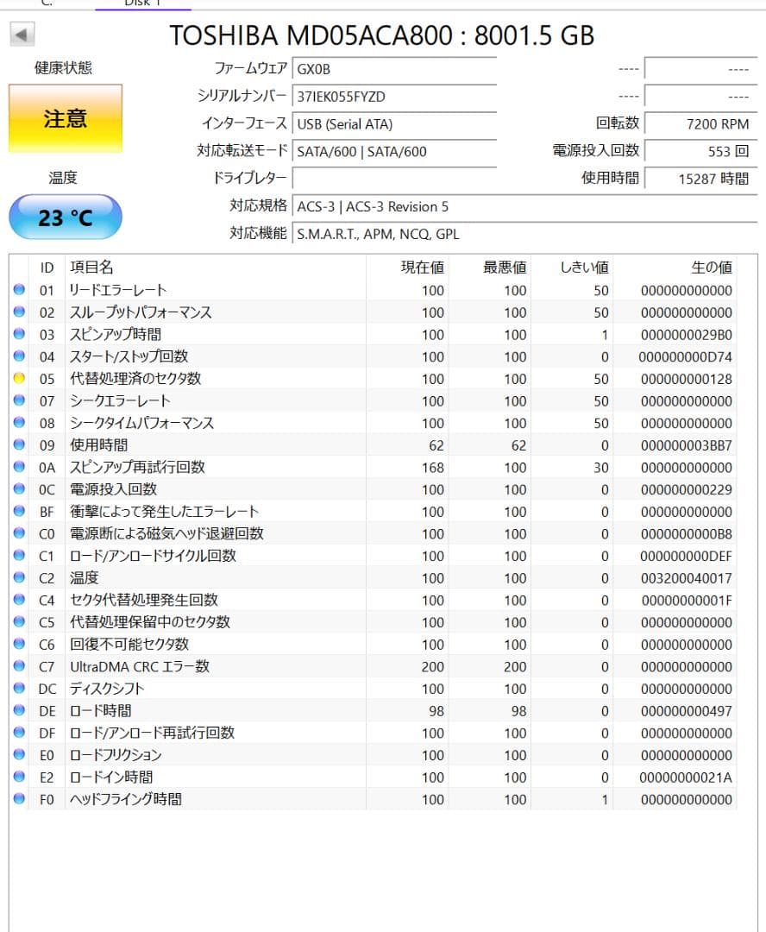Click the blue status icon for リードエラーレート

(x=19, y=290)
